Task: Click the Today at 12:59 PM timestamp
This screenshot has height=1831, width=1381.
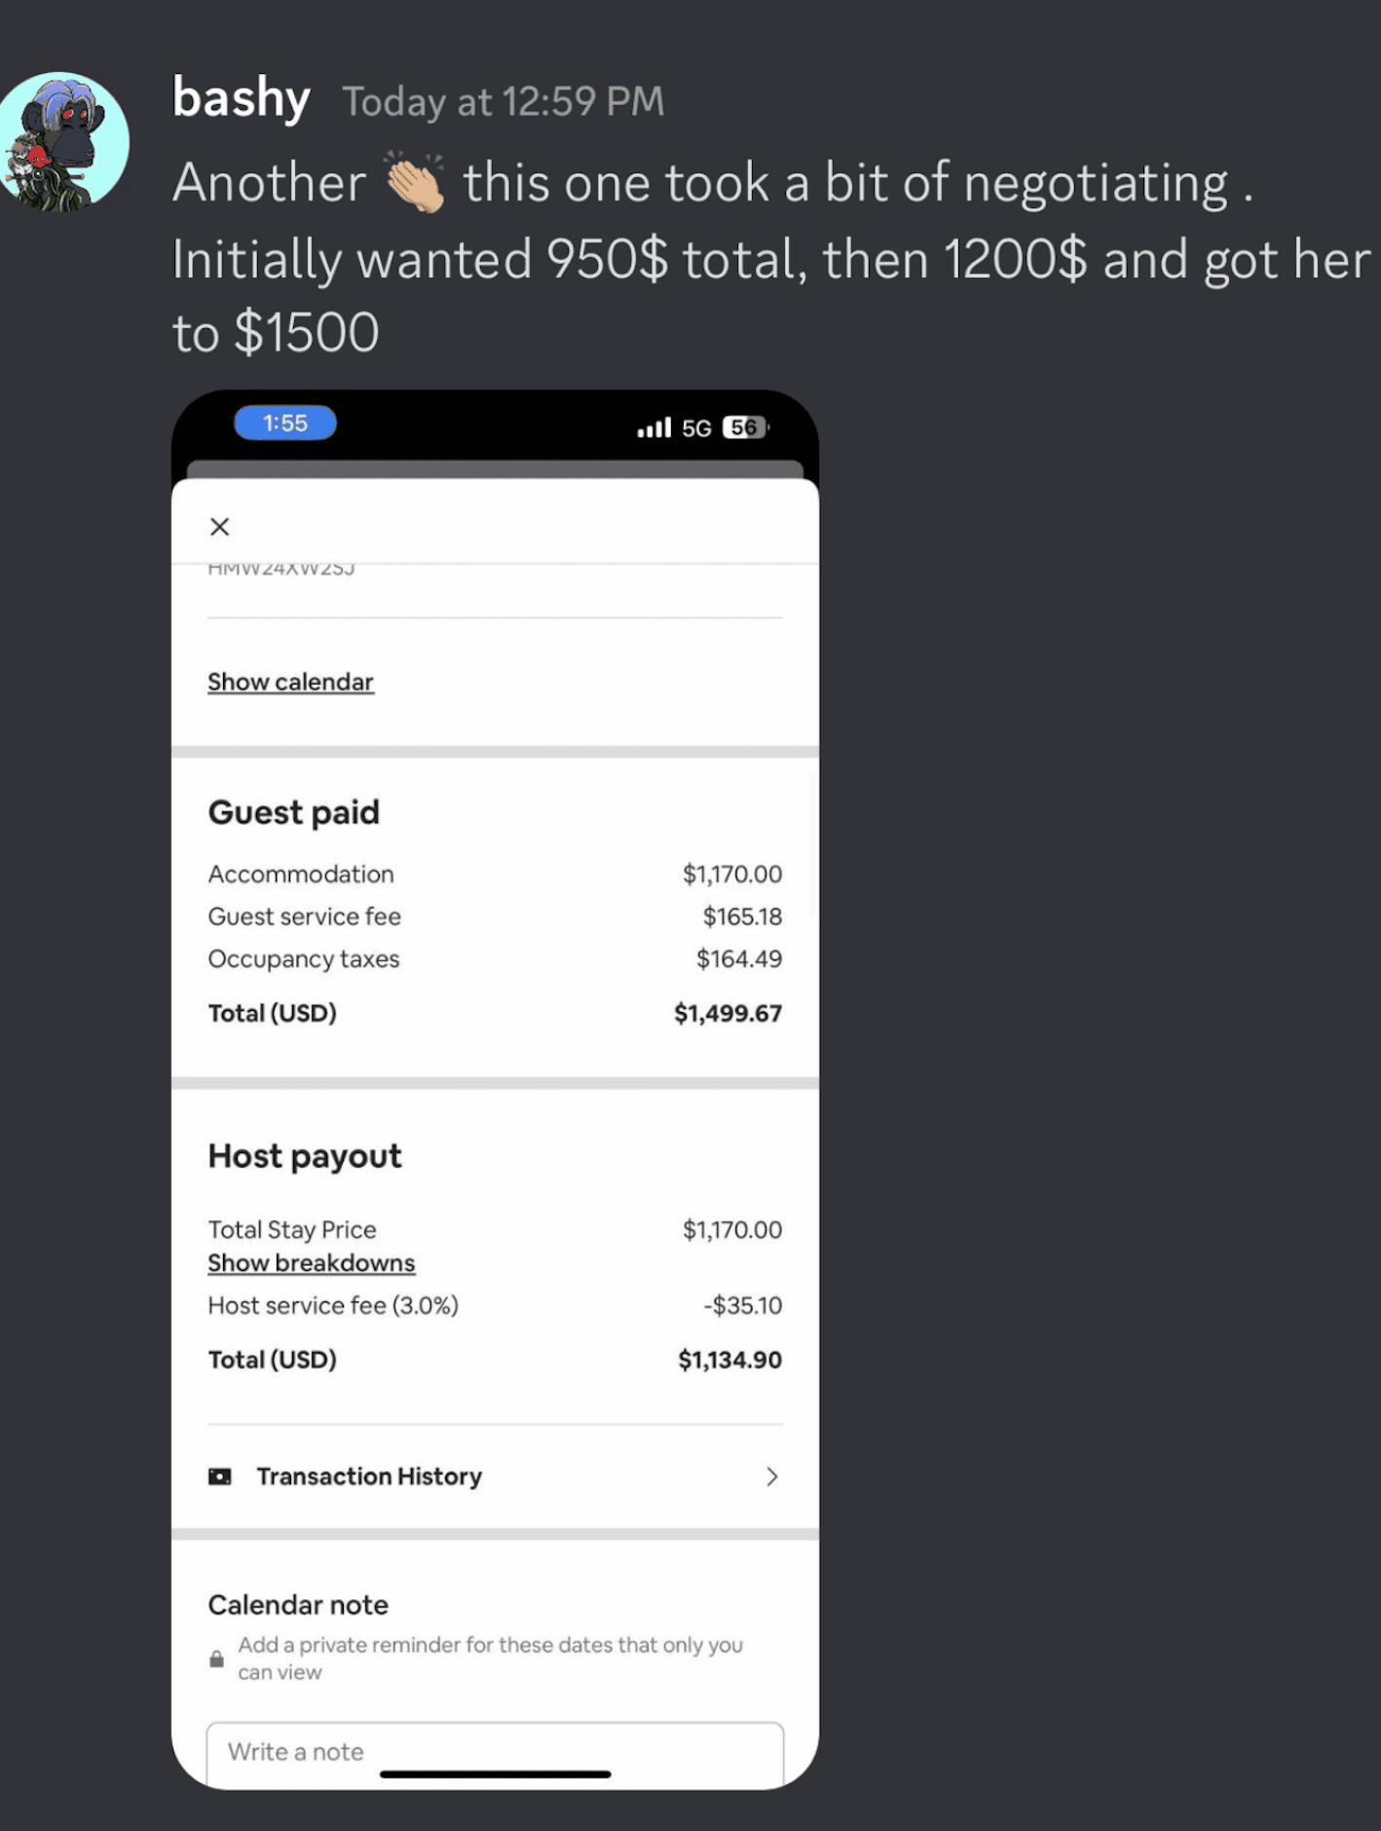Action: [503, 101]
